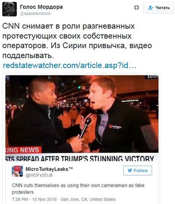Image resolution: width=175 pixels, height=204 pixels.
Task: Open the Голос Мордора profile avatar
Action: (x=10, y=9)
